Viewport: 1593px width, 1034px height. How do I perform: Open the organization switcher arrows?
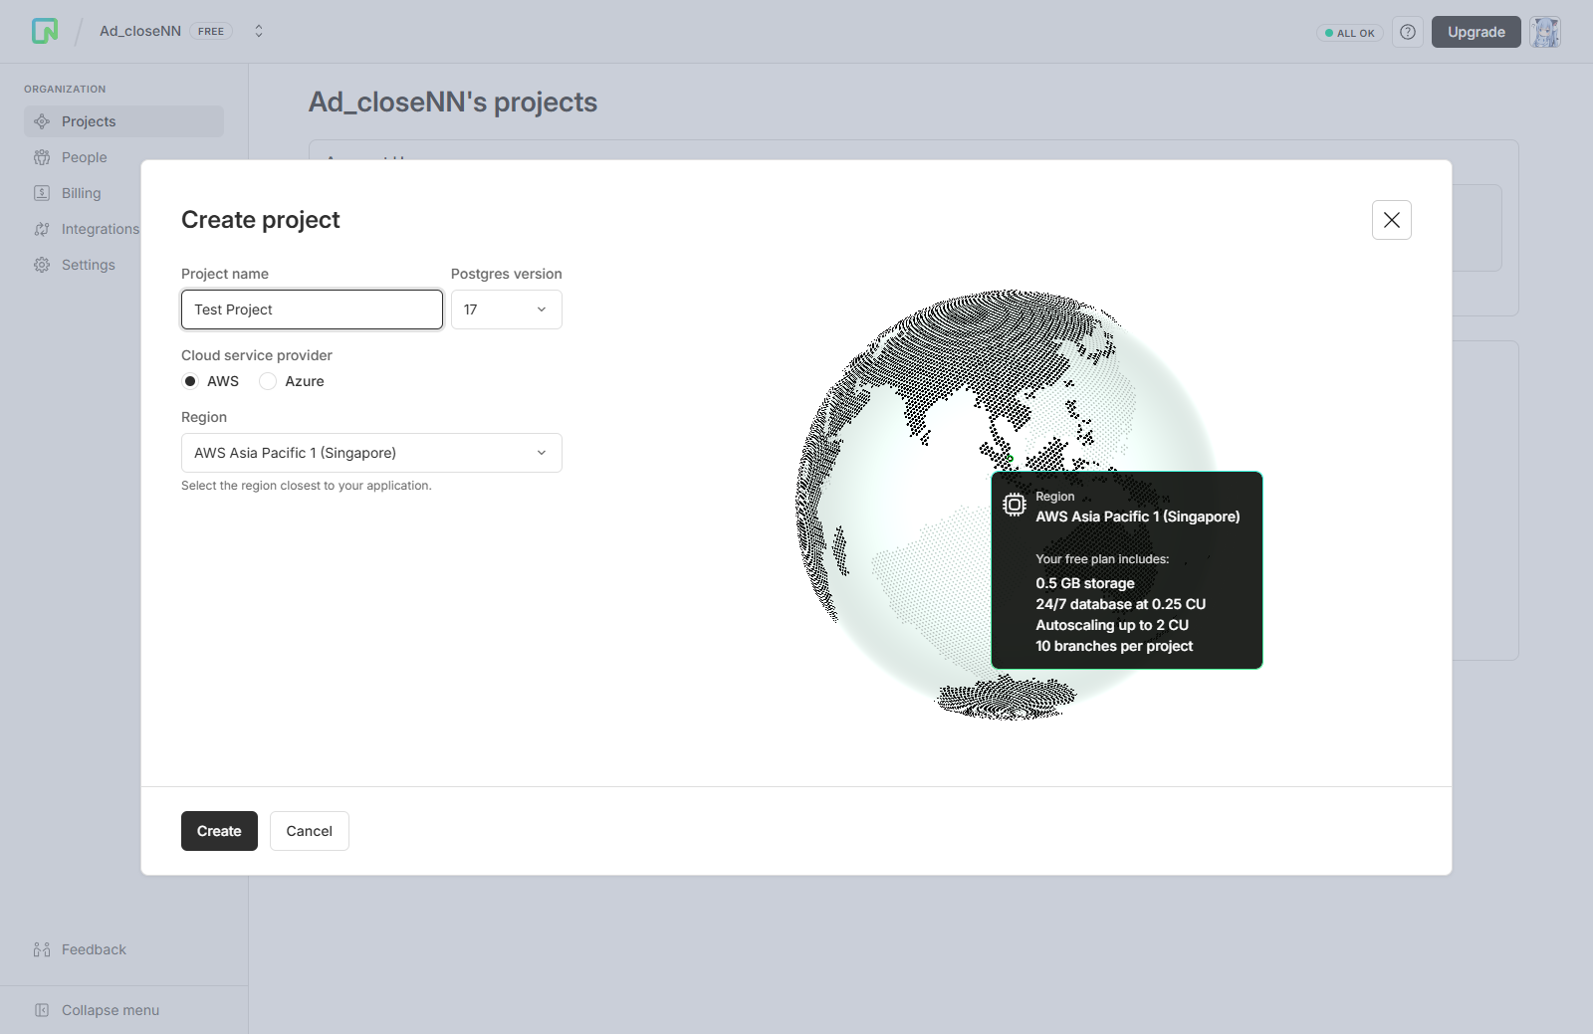[x=259, y=31]
